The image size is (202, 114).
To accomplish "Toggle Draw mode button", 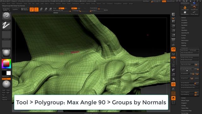I will coord(37,9).
